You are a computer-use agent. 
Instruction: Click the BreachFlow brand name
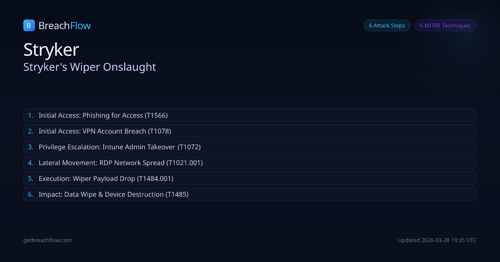[65, 26]
